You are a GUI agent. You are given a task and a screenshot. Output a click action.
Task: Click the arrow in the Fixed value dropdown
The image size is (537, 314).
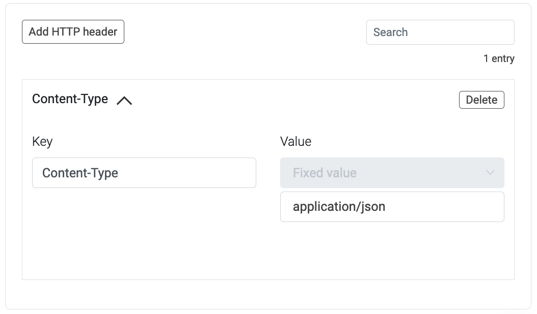pos(490,173)
